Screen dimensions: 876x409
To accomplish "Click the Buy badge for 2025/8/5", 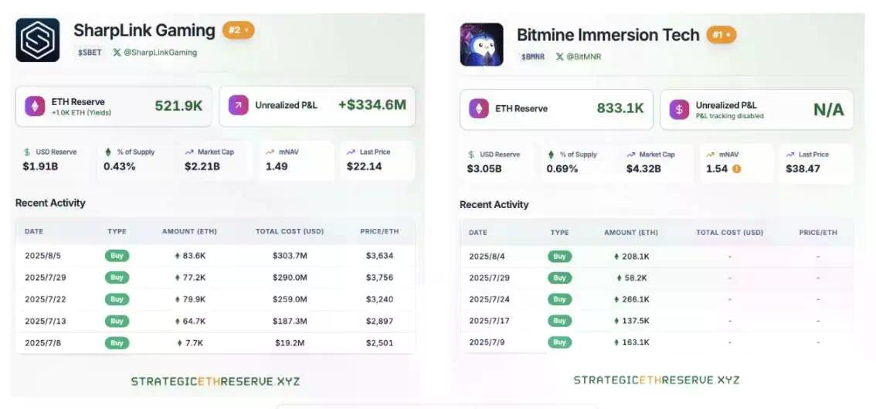I will [x=117, y=256].
